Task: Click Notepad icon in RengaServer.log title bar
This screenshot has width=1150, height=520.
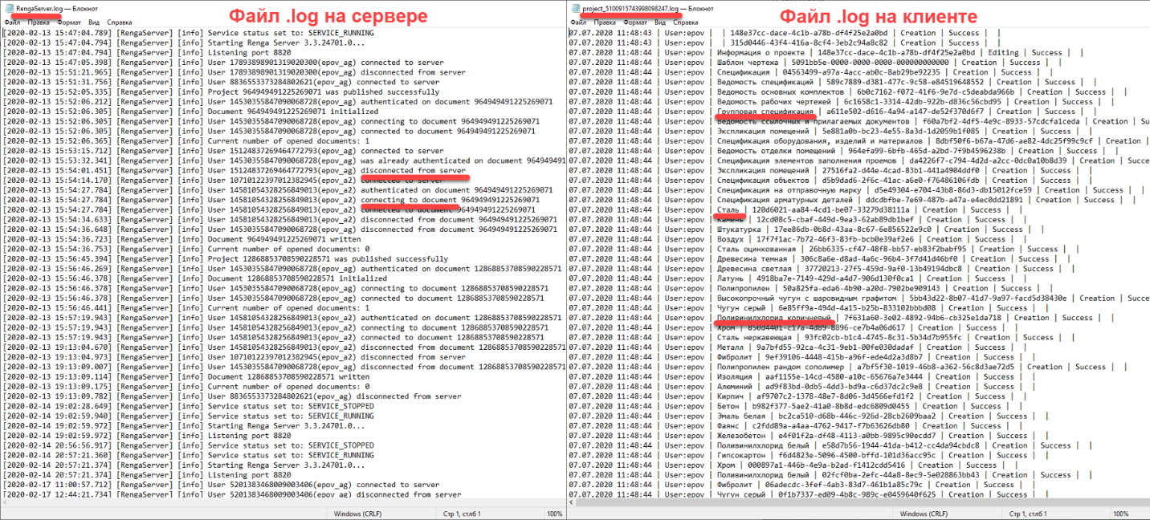Action: tap(8, 8)
